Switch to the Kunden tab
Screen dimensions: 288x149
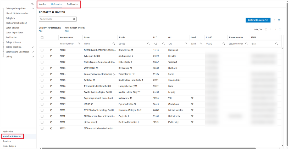(43, 4)
